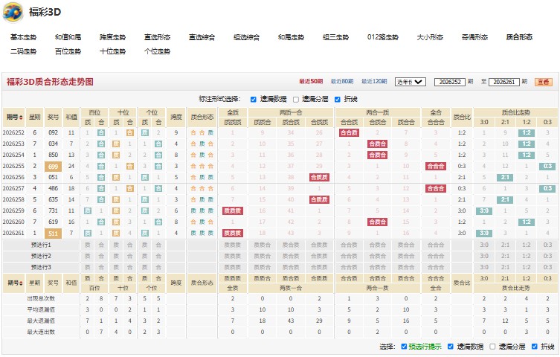560x357 pixels.
Task: Click highlighted 511 prize number cell
Action: [53, 234]
